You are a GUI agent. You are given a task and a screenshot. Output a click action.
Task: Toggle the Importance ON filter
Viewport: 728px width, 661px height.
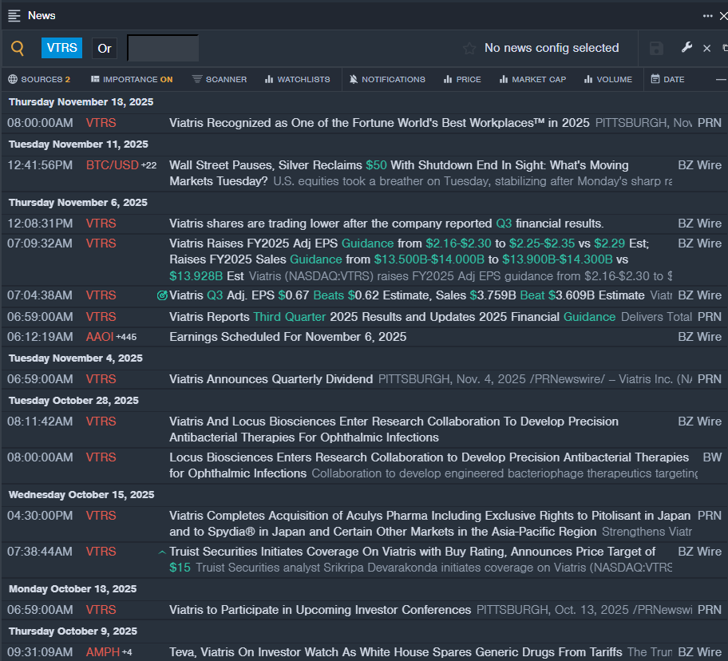(x=132, y=79)
